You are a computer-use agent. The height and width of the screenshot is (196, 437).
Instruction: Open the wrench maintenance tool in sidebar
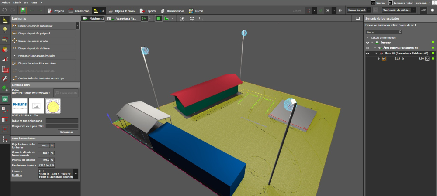[5, 78]
